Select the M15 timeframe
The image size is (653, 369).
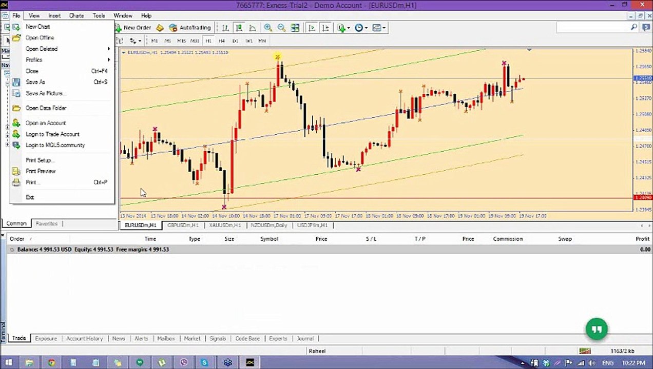181,40
